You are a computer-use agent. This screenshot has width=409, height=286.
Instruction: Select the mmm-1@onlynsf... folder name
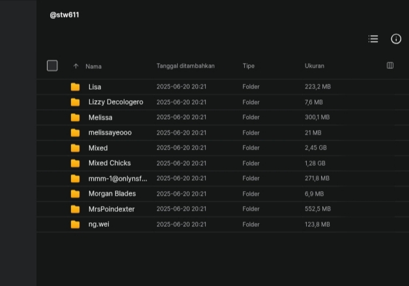pyautogui.click(x=118, y=179)
